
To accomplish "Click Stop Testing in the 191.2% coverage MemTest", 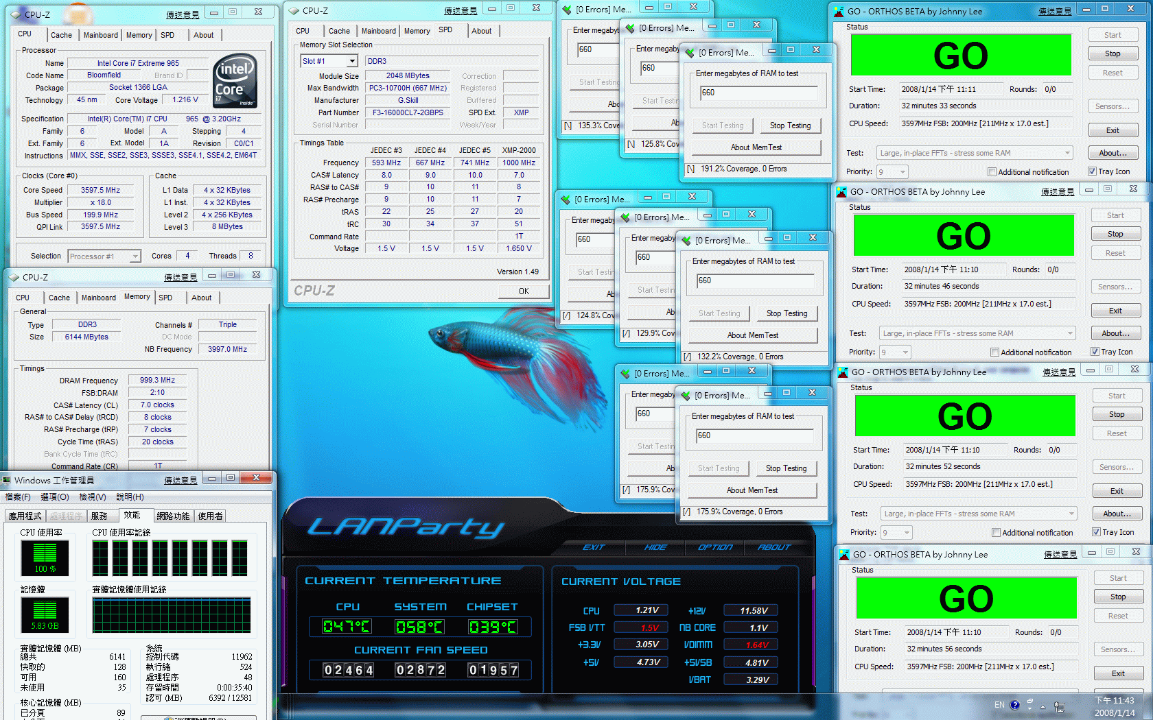I will (x=790, y=125).
